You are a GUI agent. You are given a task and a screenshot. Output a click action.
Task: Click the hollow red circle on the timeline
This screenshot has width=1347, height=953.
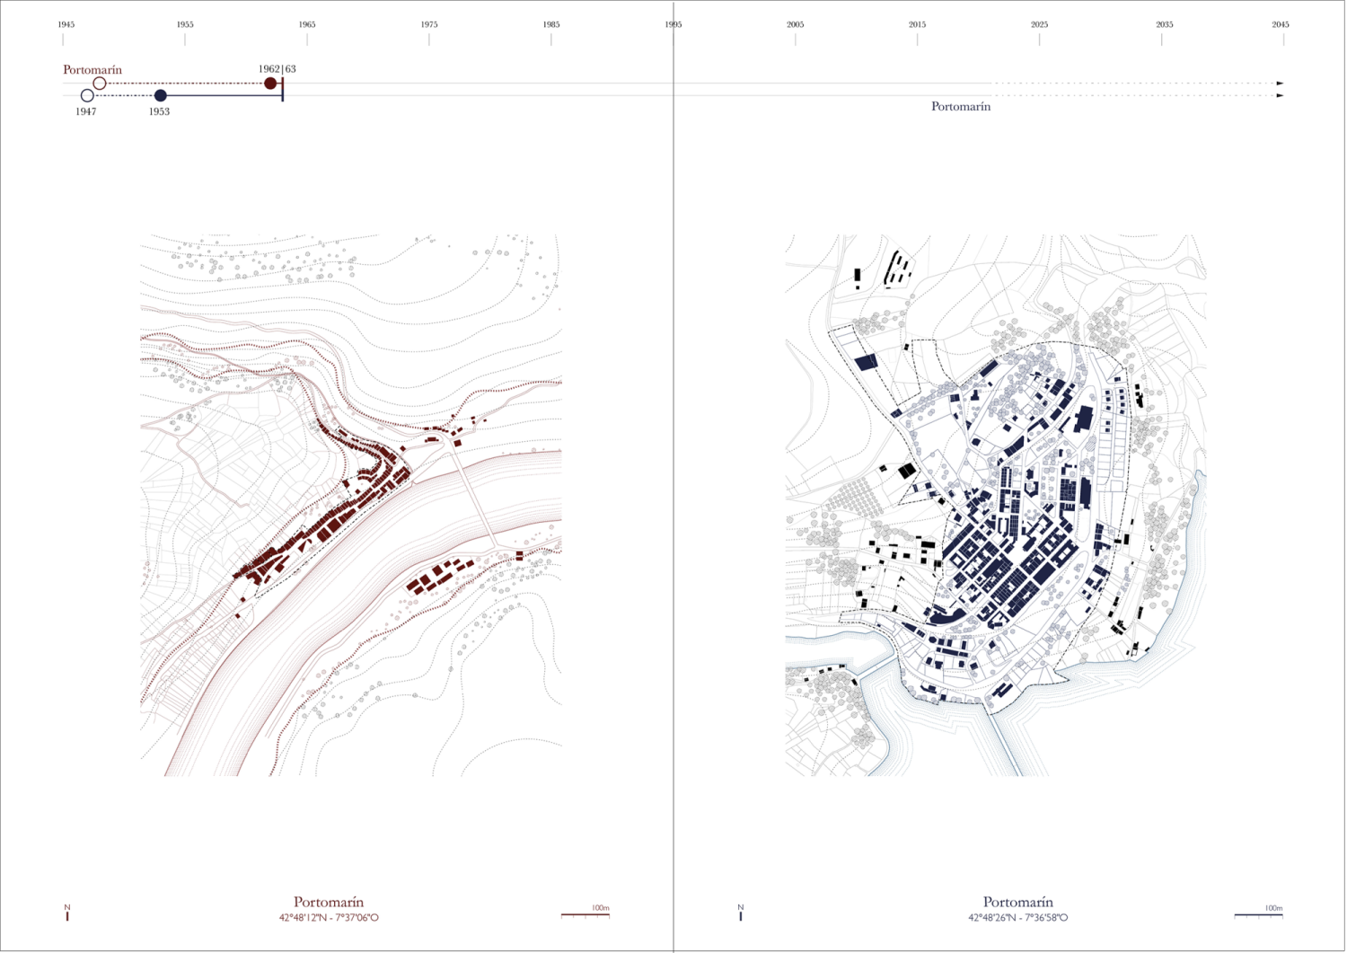coord(100,84)
